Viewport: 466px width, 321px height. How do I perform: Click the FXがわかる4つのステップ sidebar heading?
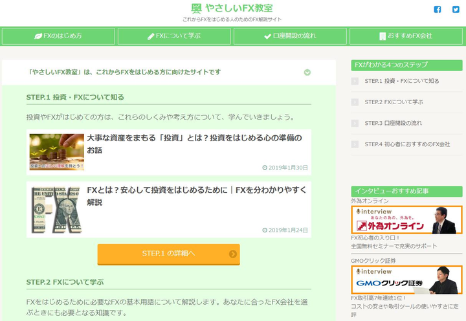click(406, 65)
